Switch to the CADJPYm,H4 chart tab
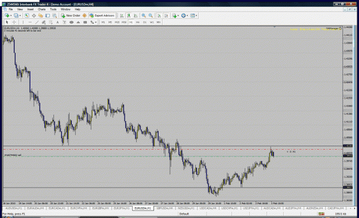 coord(335,208)
